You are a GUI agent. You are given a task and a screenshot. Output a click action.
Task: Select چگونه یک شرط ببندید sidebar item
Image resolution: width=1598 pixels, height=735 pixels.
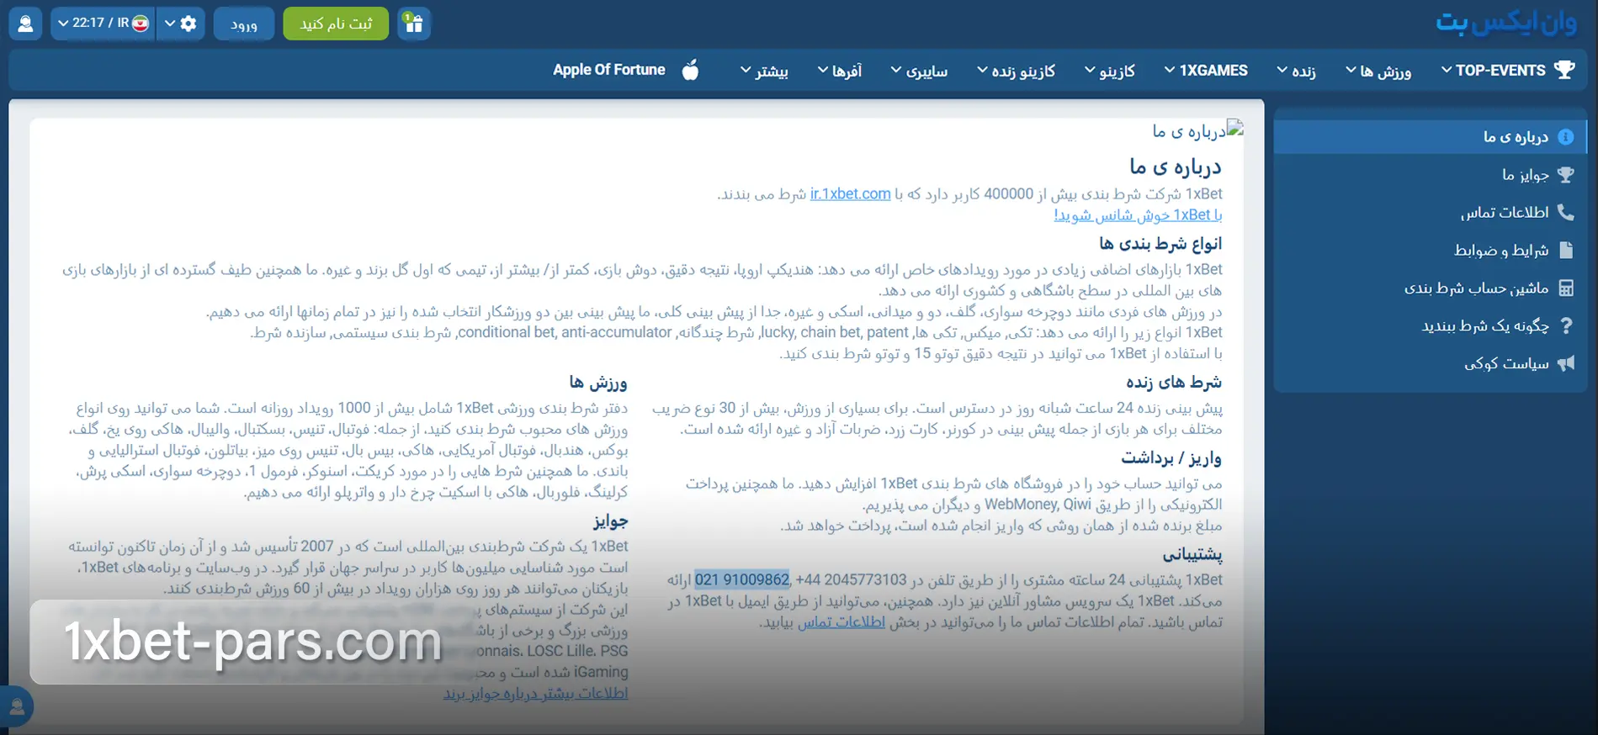click(1430, 325)
